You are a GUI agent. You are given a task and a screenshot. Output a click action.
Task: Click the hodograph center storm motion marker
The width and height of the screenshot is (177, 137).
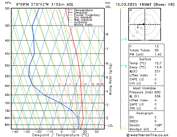point(143,24)
